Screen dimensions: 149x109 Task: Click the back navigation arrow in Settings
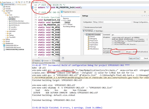[142, 16]
